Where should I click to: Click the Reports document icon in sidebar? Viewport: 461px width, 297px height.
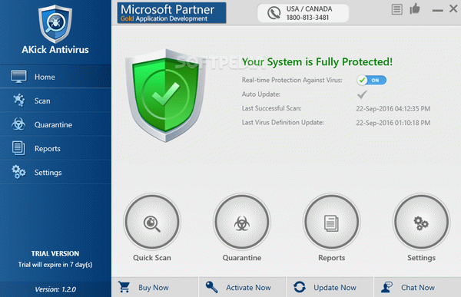point(18,148)
